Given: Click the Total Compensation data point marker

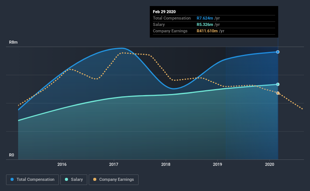Looking at the screenshot, I should point(278,52).
